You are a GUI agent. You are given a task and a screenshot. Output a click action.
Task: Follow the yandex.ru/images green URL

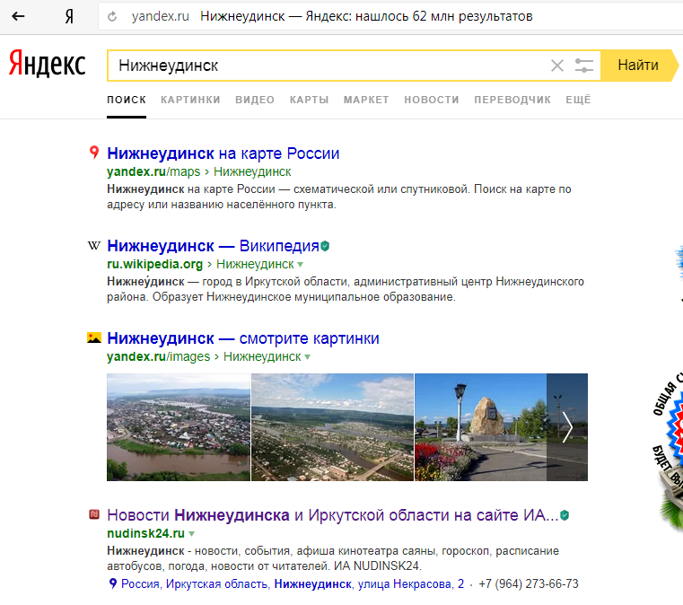pos(159,356)
